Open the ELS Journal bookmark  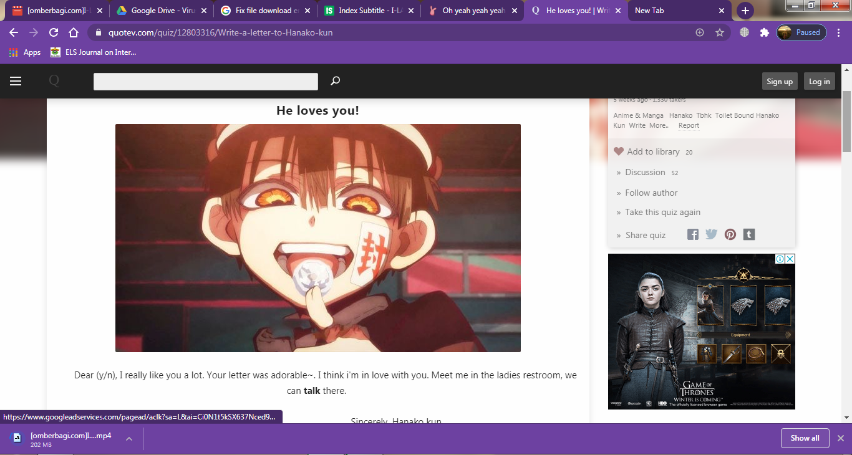click(93, 52)
